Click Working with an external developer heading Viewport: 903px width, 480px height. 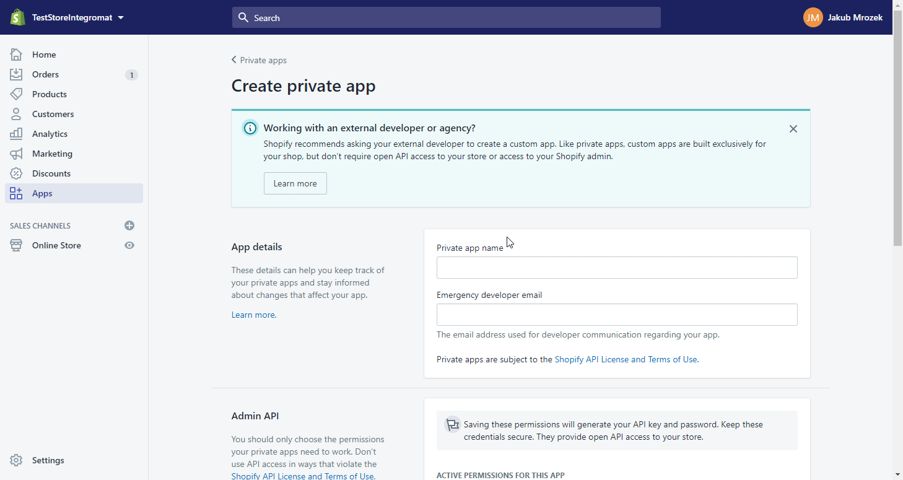coord(369,128)
